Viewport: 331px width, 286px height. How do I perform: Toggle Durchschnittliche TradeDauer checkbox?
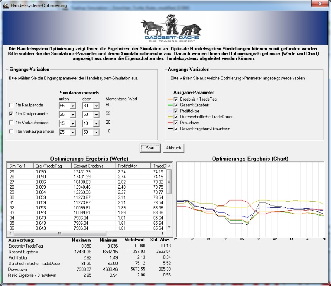point(175,117)
